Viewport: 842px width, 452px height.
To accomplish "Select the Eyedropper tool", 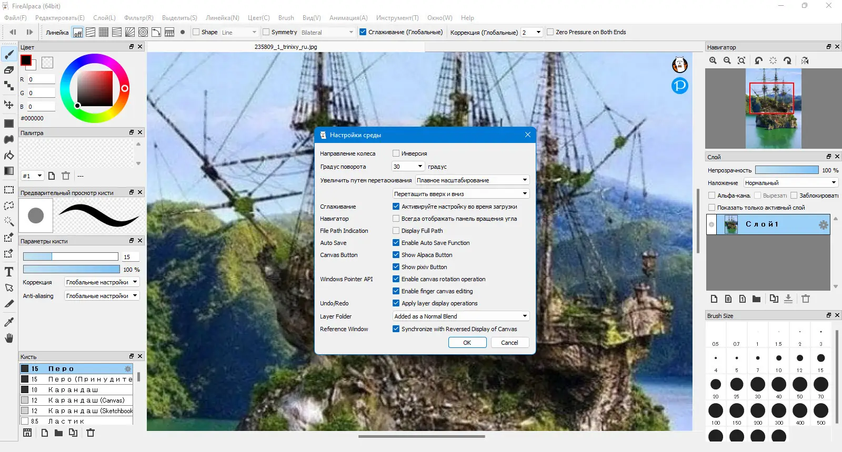I will pos(9,322).
